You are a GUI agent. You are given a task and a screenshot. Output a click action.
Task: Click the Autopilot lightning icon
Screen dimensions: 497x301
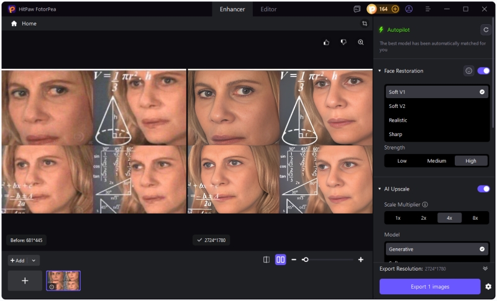point(381,30)
